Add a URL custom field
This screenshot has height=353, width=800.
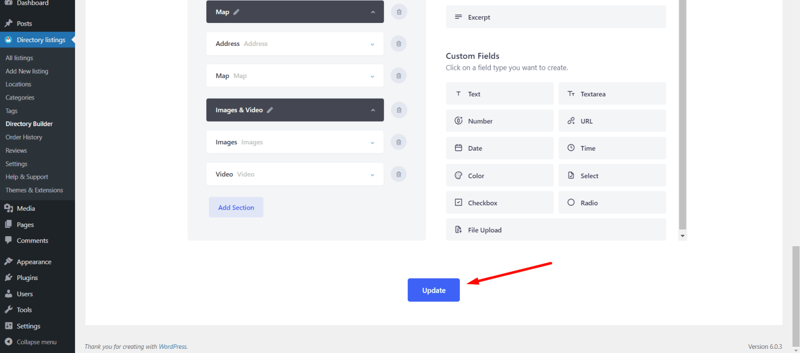(612, 120)
